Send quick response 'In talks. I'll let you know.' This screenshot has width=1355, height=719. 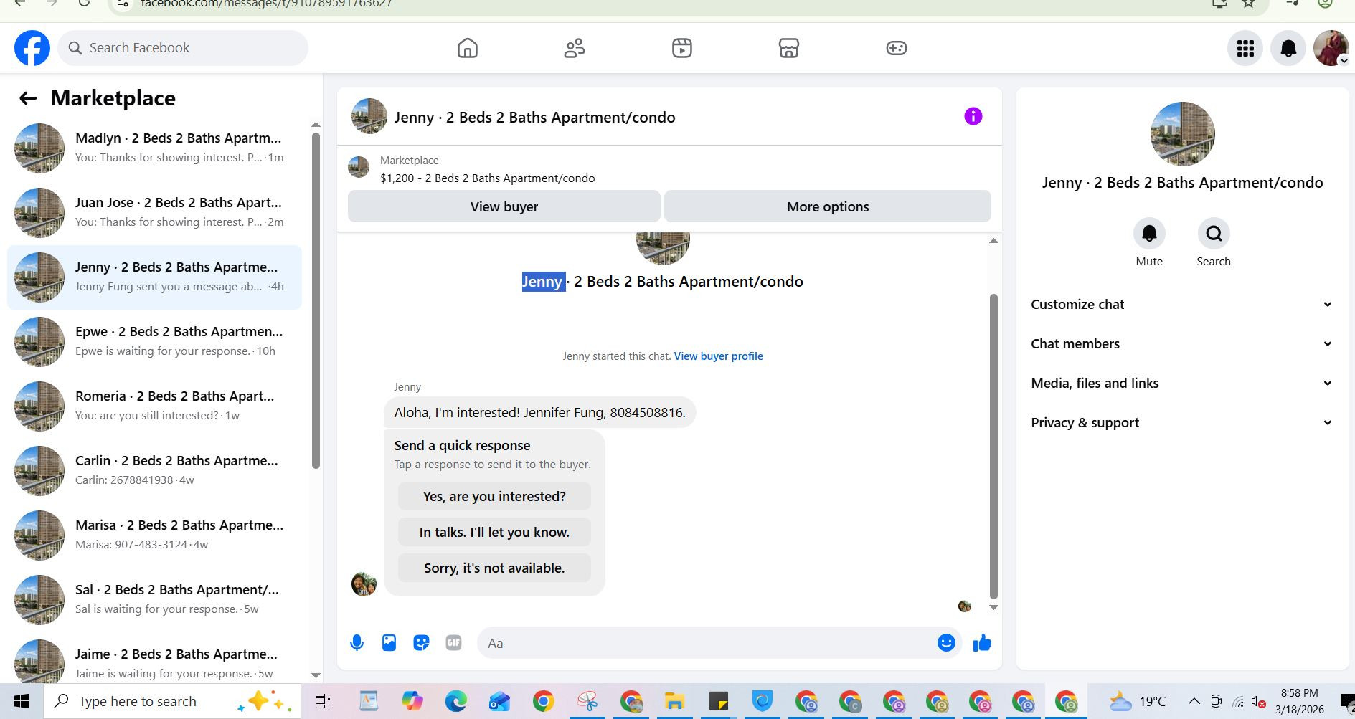pyautogui.click(x=494, y=532)
